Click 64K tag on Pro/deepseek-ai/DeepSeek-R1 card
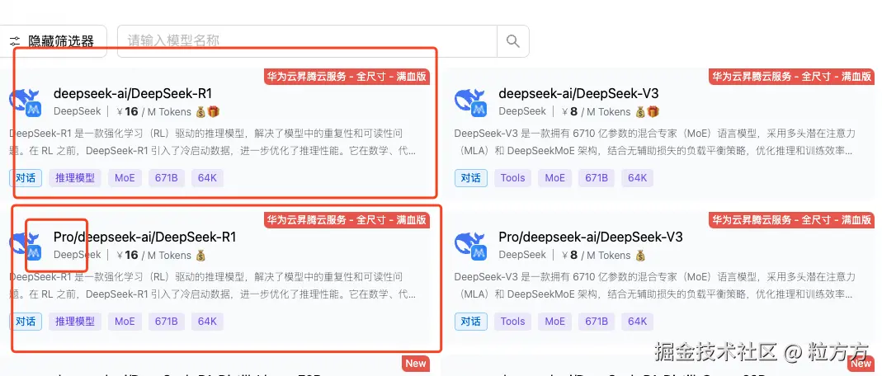Viewport: 882px width, 376px height. [208, 322]
